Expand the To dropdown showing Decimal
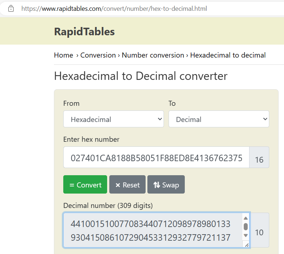 pos(219,119)
